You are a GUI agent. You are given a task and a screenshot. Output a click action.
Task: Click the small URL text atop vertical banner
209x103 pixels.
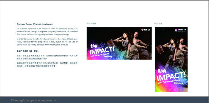tap(160, 29)
